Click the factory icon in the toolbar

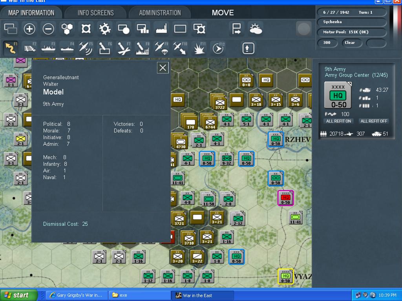(161, 29)
